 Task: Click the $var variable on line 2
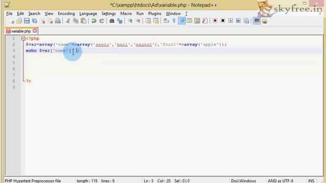point(31,45)
